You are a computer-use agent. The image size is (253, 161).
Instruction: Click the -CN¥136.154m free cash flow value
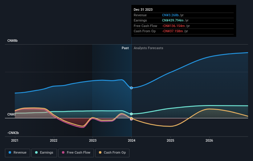click(173, 26)
